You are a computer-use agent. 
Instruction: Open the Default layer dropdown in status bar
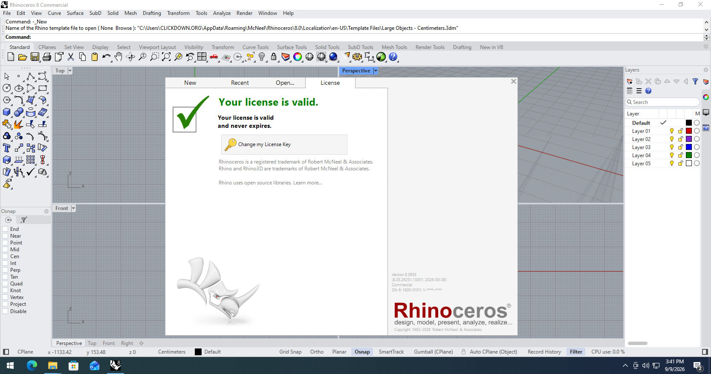click(x=208, y=352)
